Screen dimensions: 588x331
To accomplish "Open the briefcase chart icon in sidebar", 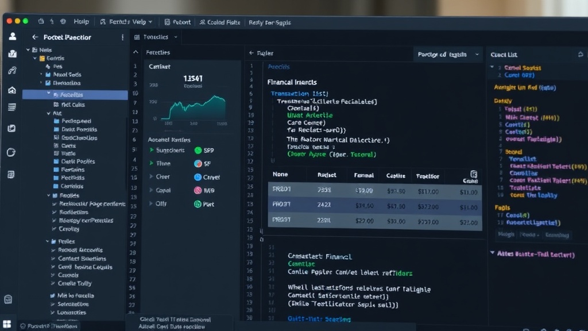I will point(13,53).
